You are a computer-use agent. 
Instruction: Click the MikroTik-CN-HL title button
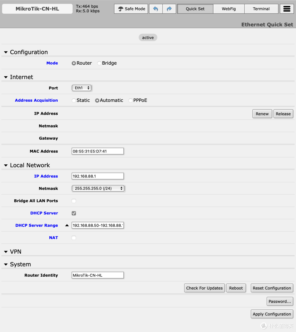coord(37,9)
